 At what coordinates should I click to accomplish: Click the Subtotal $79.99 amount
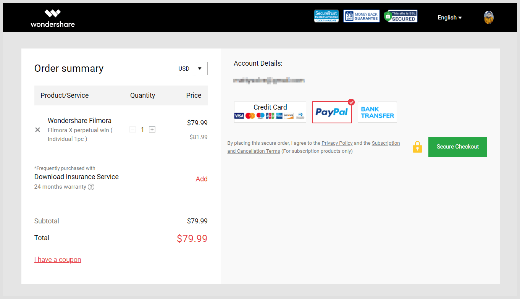click(197, 221)
